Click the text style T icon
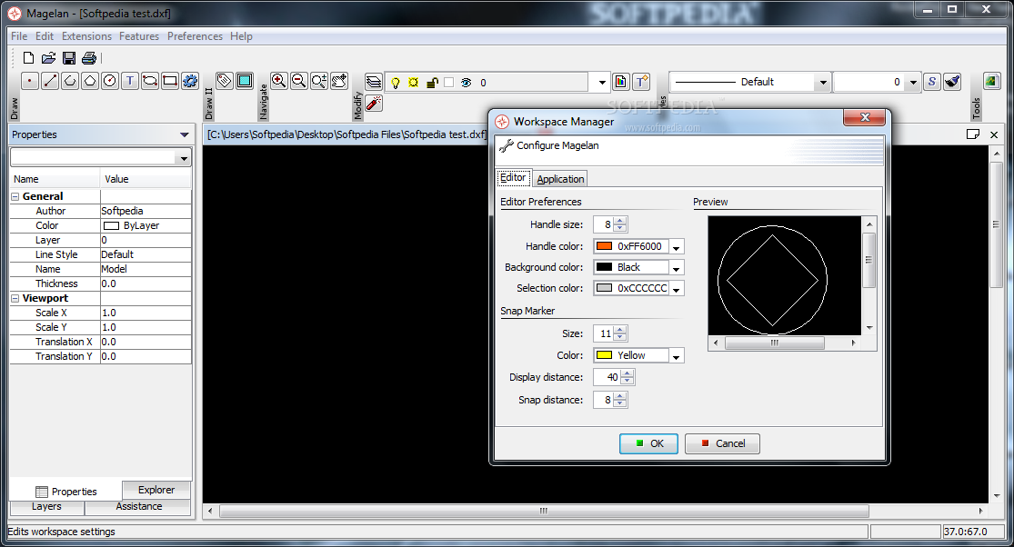The image size is (1014, 547). (641, 82)
